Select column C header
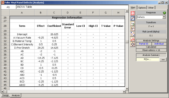Screen dimensions: 169x98 click(x=54, y=13)
